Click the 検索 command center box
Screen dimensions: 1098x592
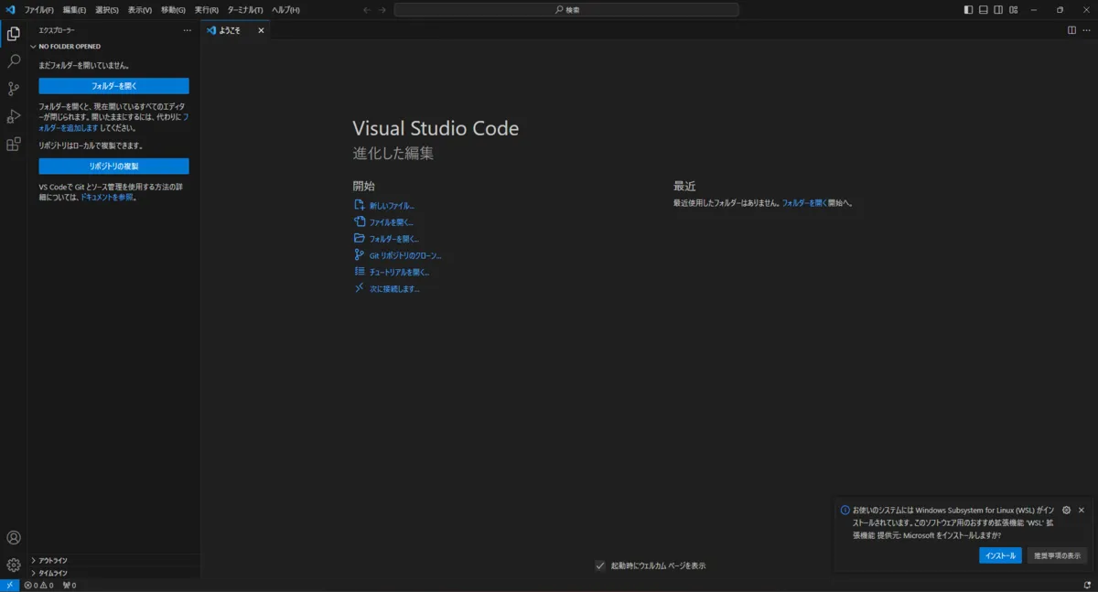pyautogui.click(x=566, y=10)
